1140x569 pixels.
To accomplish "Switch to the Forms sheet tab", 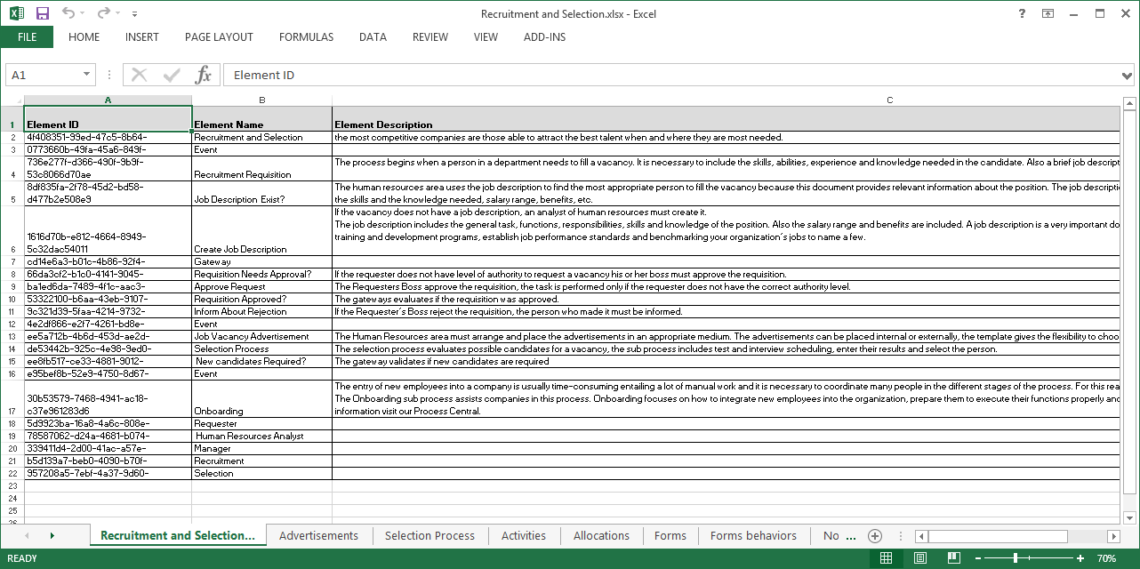I will [x=670, y=535].
